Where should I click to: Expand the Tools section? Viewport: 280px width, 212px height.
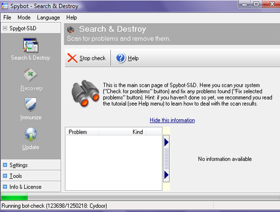pyautogui.click(x=5, y=176)
